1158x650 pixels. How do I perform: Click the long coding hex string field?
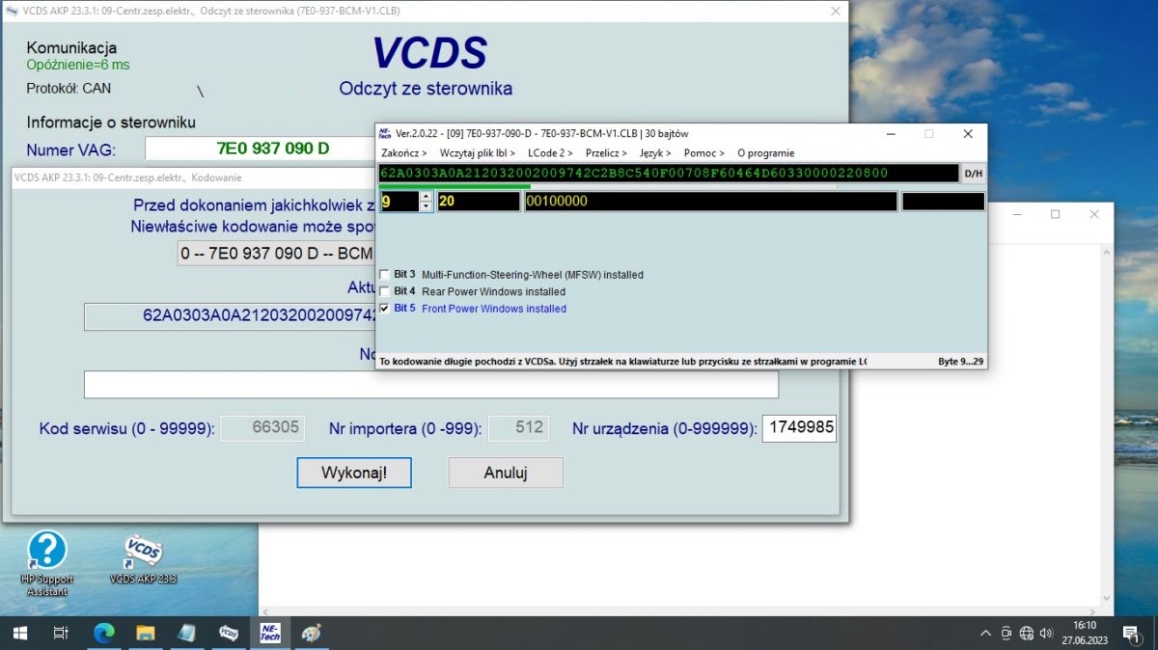click(x=669, y=174)
